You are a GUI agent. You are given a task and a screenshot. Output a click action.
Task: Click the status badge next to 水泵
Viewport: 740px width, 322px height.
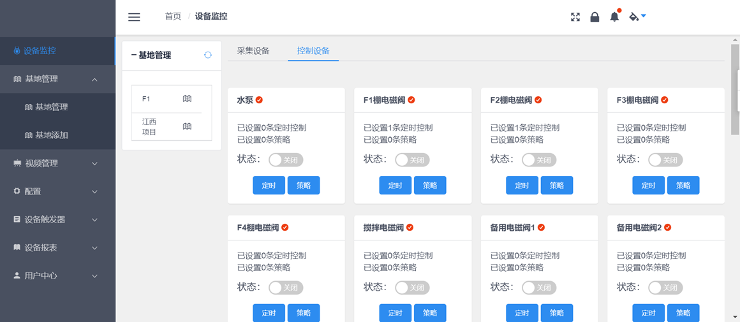[259, 100]
